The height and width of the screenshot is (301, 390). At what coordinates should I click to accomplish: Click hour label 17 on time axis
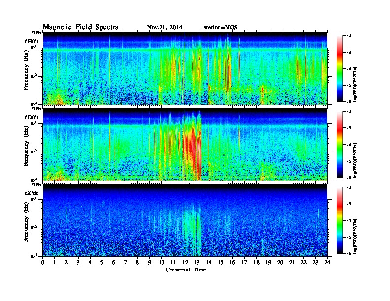point(245,263)
